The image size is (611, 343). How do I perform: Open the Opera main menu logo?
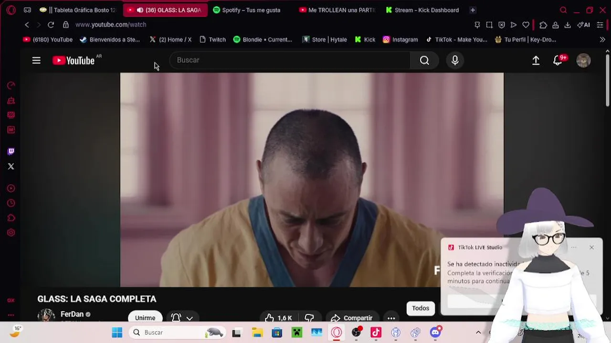[11, 10]
